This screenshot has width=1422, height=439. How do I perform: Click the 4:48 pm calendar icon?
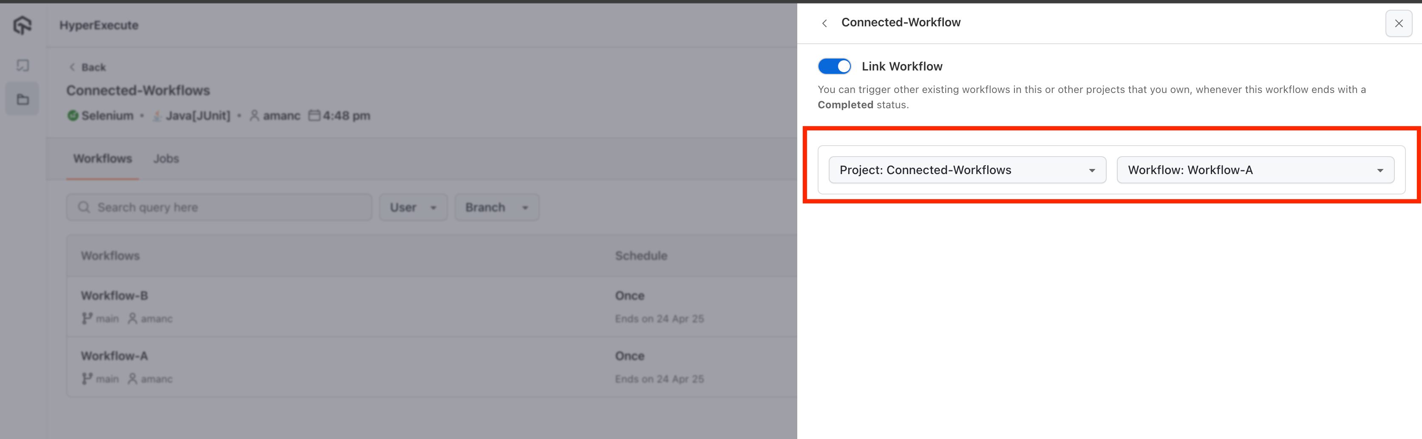314,115
